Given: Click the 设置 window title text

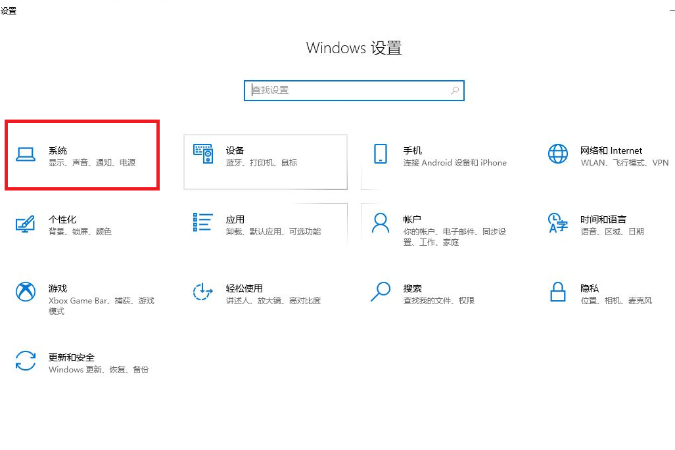Looking at the screenshot, I should tap(9, 11).
